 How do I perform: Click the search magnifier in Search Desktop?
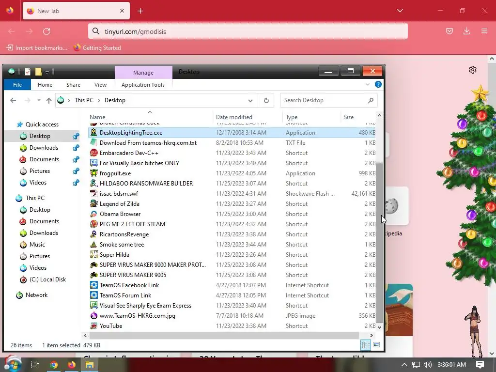tap(371, 100)
